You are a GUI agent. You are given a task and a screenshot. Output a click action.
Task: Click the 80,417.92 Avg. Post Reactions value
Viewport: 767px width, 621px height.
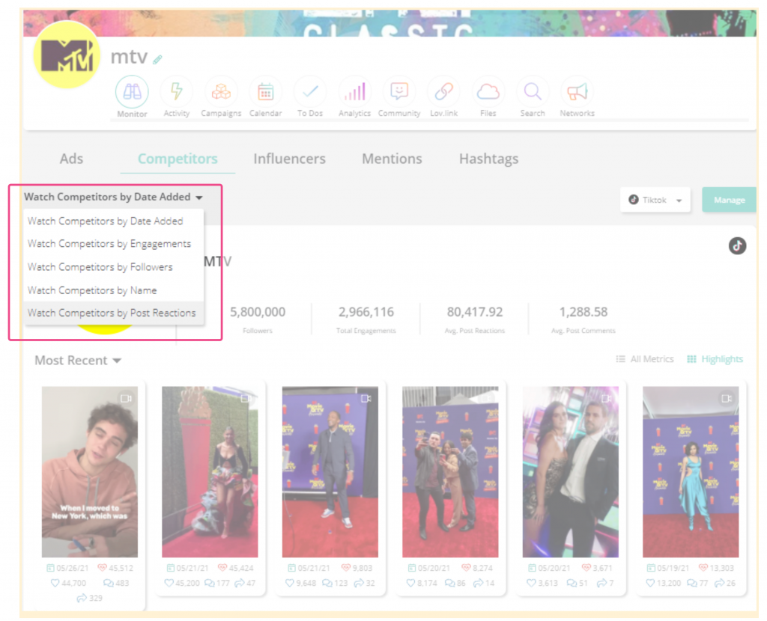coord(474,312)
